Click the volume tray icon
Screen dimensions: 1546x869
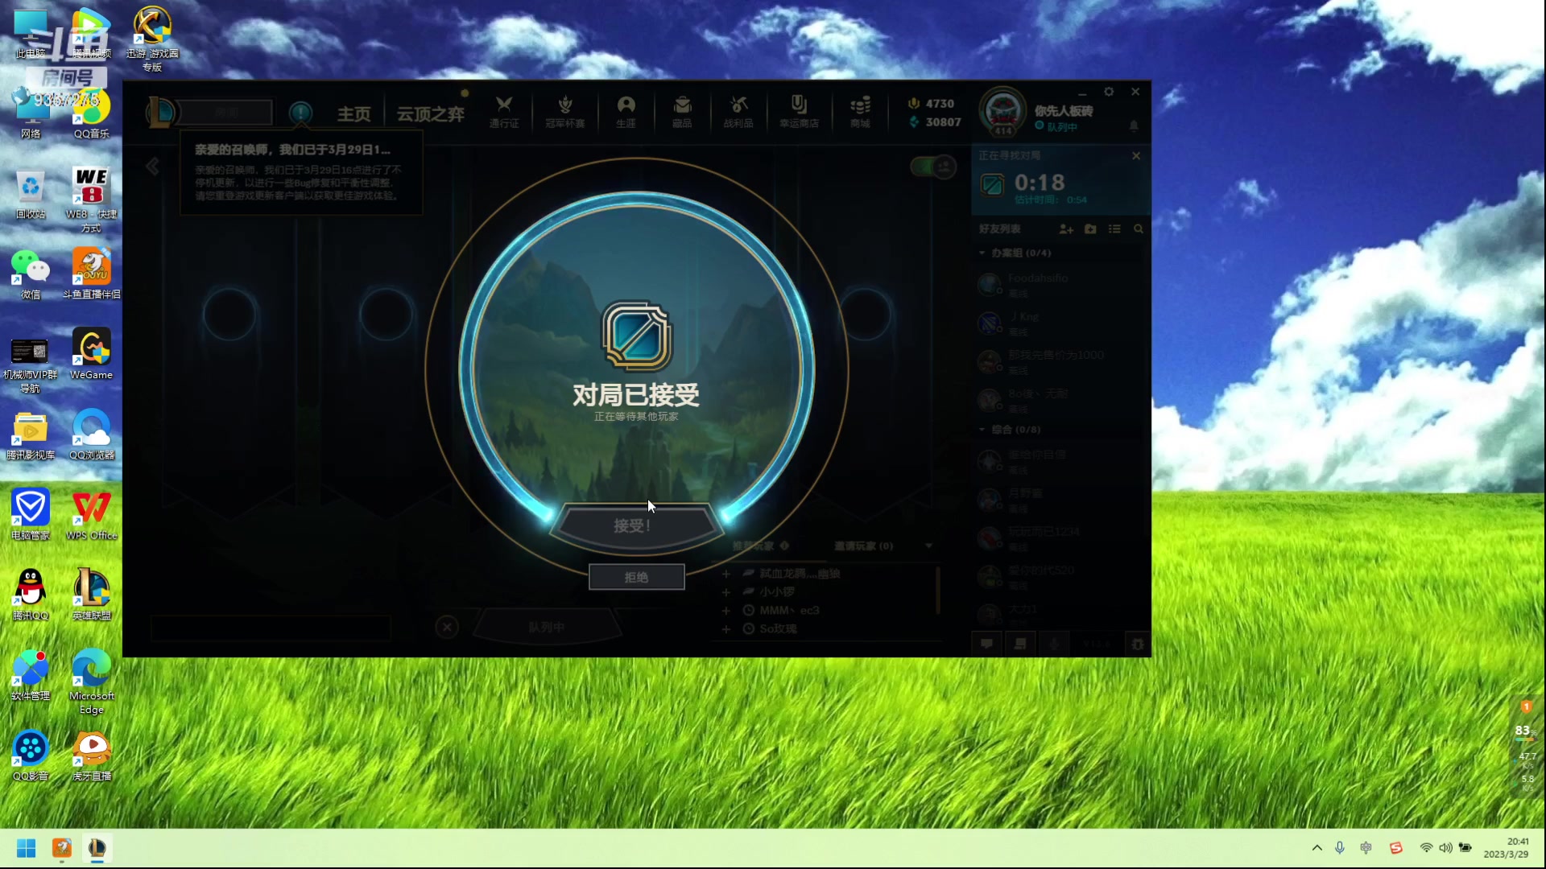pos(1445,848)
